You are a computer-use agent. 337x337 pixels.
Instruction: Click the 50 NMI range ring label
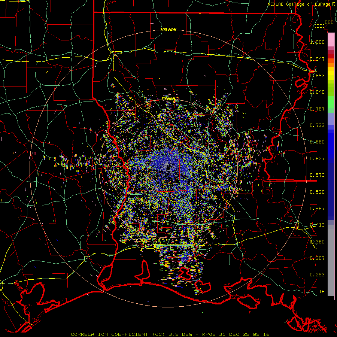coord(168,99)
